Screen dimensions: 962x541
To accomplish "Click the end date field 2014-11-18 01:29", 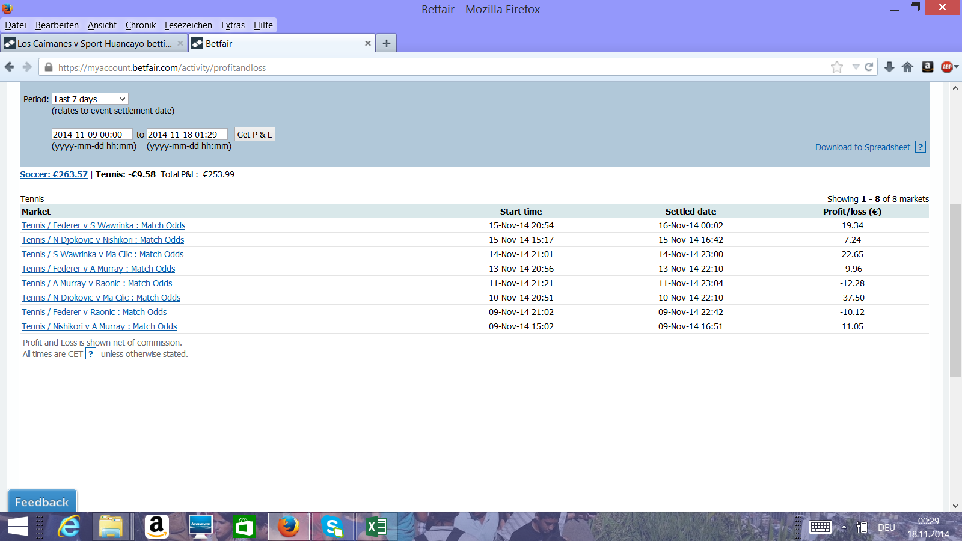I will (188, 135).
